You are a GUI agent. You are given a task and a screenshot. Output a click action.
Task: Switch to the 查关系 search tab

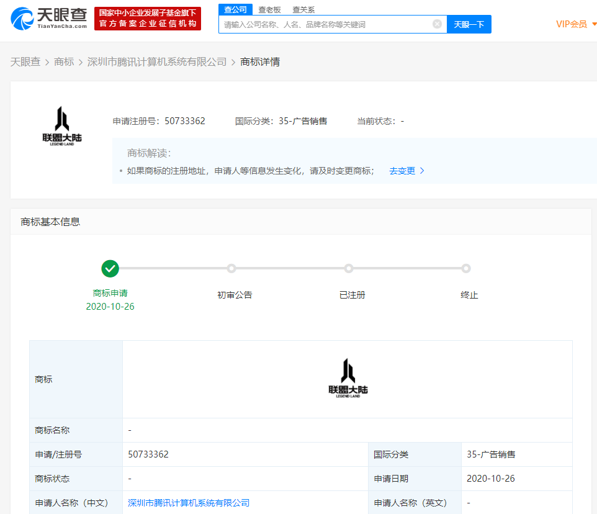(303, 10)
